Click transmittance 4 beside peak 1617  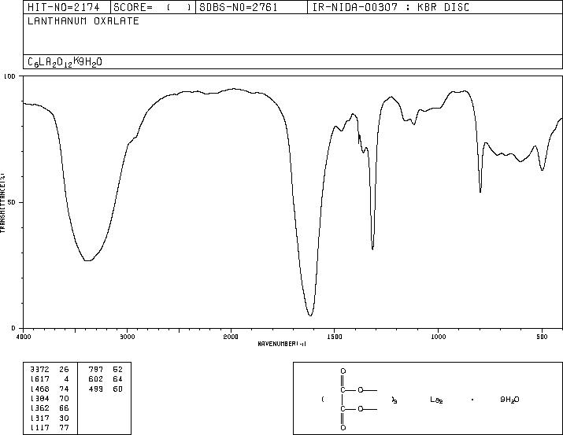[66, 379]
